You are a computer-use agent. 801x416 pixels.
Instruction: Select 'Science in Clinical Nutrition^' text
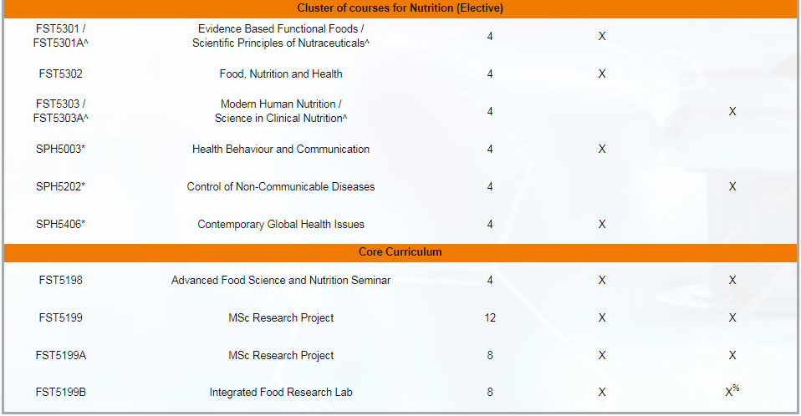pyautogui.click(x=281, y=119)
